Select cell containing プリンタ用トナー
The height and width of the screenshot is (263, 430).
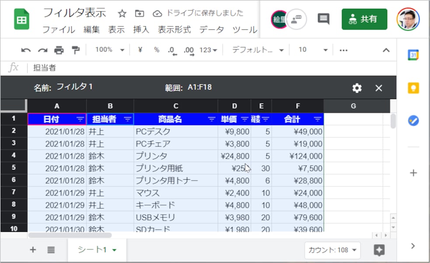[x=176, y=181]
